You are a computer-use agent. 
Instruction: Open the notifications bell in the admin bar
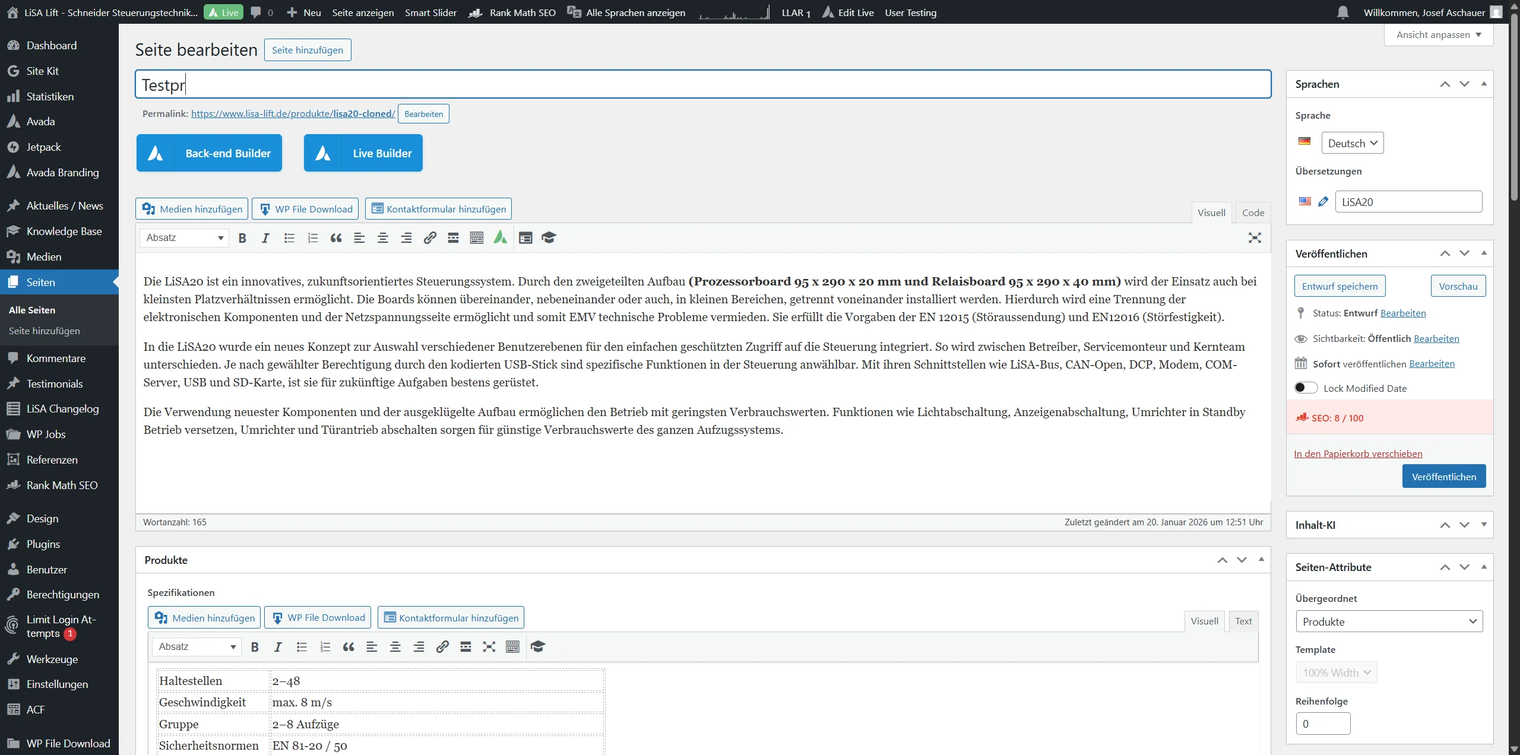click(1342, 12)
